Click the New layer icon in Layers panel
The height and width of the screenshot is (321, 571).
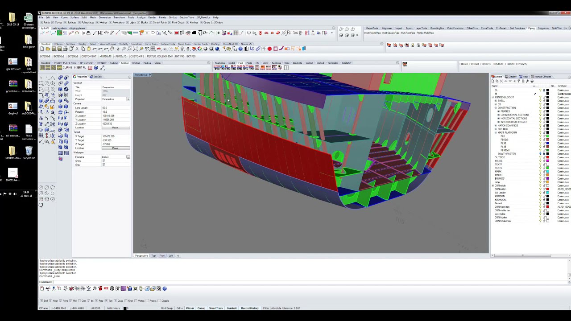(492, 81)
